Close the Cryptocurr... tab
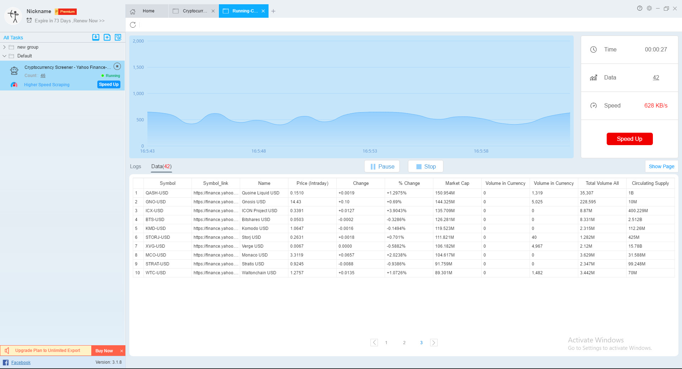 tap(213, 11)
